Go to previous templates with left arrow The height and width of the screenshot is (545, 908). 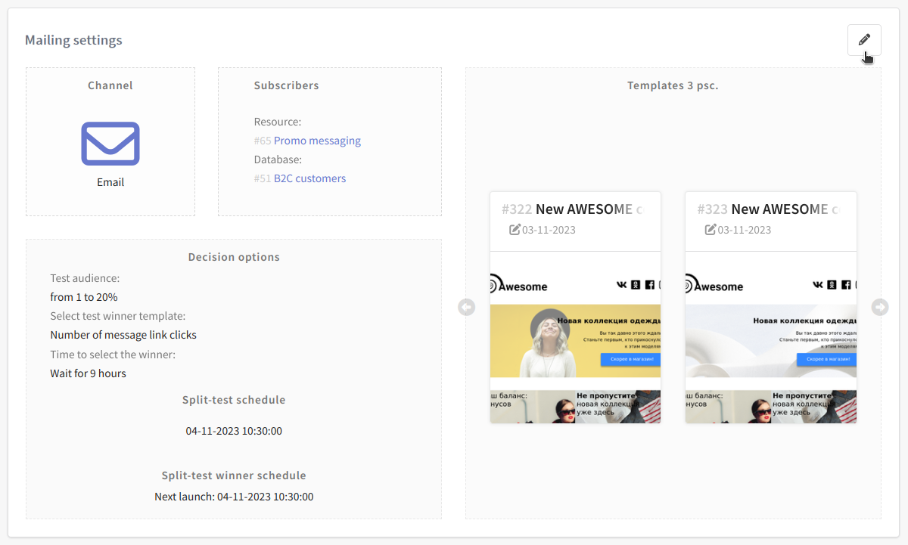tap(467, 307)
